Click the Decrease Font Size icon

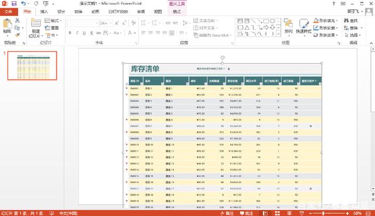[124, 23]
